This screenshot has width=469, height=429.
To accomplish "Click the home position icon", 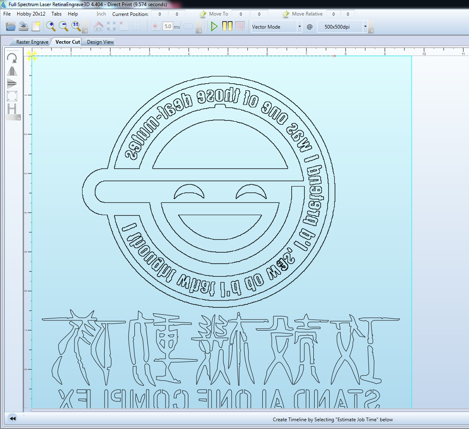I will click(x=98, y=26).
